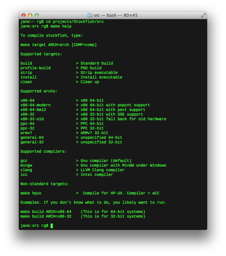Click the 'Examples. If you don't know' line

click(93, 202)
